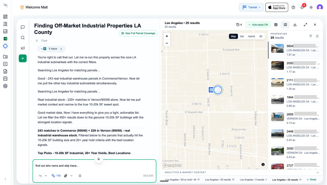The width and height of the screenshot is (327, 185).
Task: Open the settings gear icon in sidebar
Action: 5,86
